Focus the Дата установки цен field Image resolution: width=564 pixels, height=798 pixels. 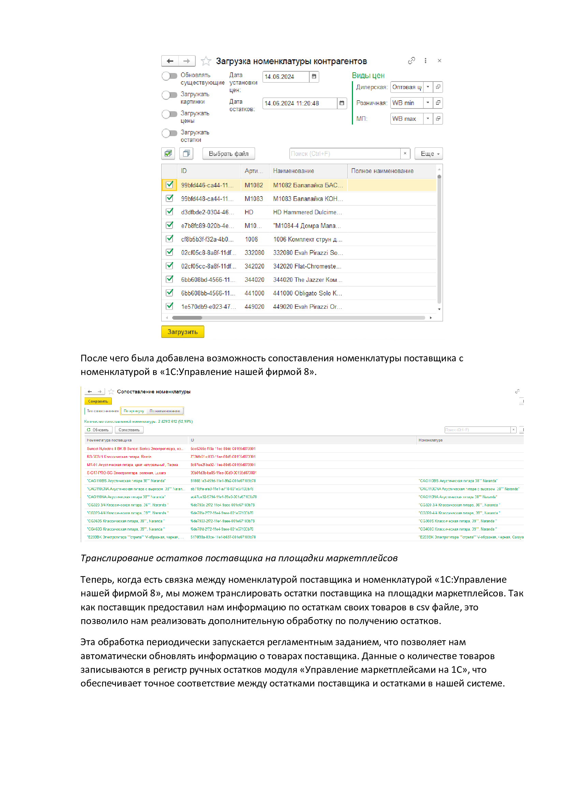click(286, 76)
